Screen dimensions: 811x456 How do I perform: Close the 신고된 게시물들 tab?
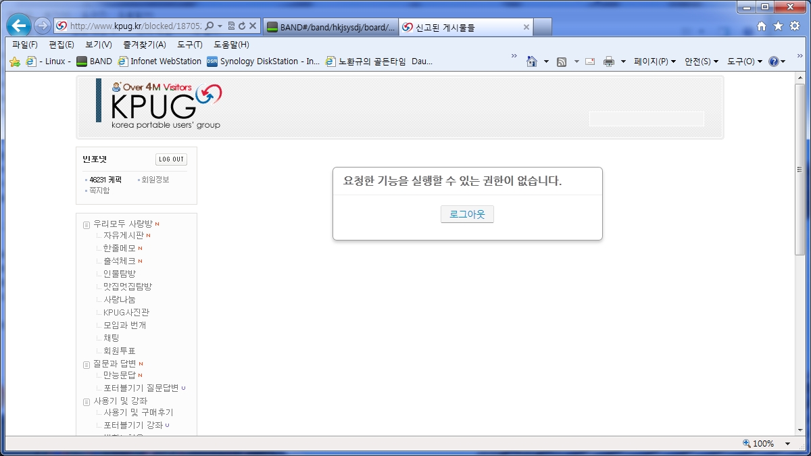[x=526, y=27]
